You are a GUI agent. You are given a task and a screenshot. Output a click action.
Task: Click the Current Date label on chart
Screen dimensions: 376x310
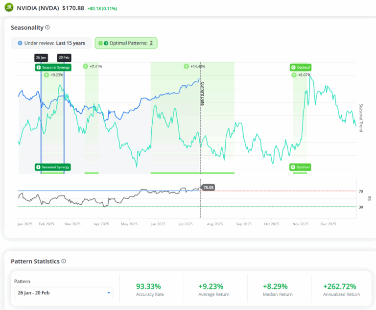[202, 94]
